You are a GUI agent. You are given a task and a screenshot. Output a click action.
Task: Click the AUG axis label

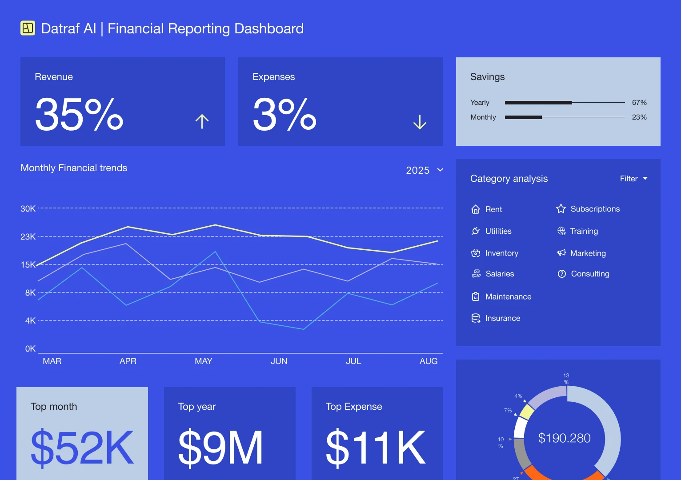pos(429,361)
